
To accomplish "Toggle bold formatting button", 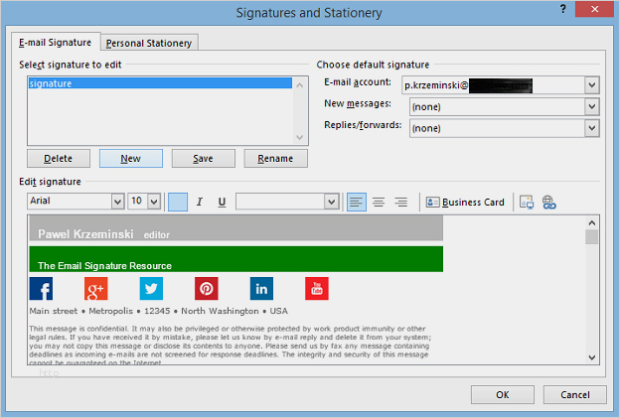I will pyautogui.click(x=178, y=202).
